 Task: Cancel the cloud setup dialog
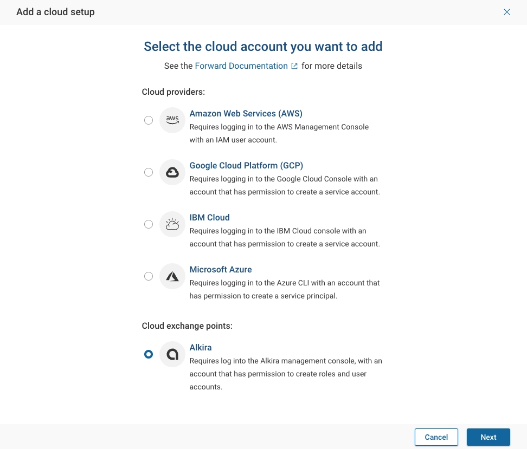tap(436, 437)
